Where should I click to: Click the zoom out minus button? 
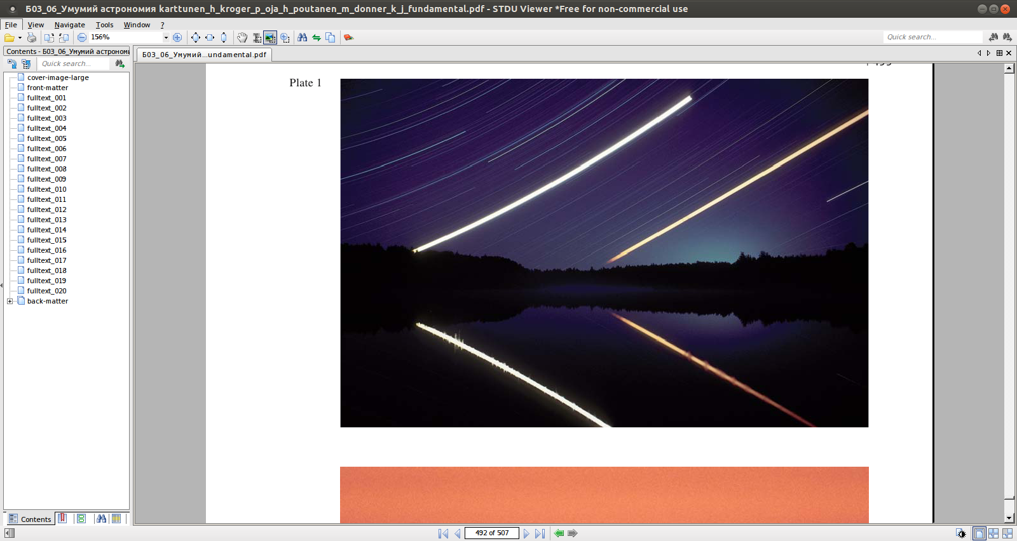pos(82,37)
